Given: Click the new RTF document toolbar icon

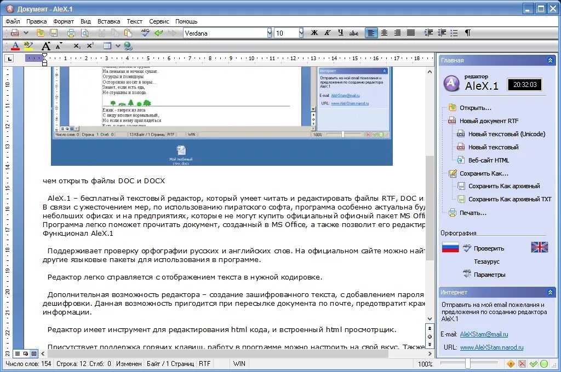Looking at the screenshot, I should click(15, 33).
